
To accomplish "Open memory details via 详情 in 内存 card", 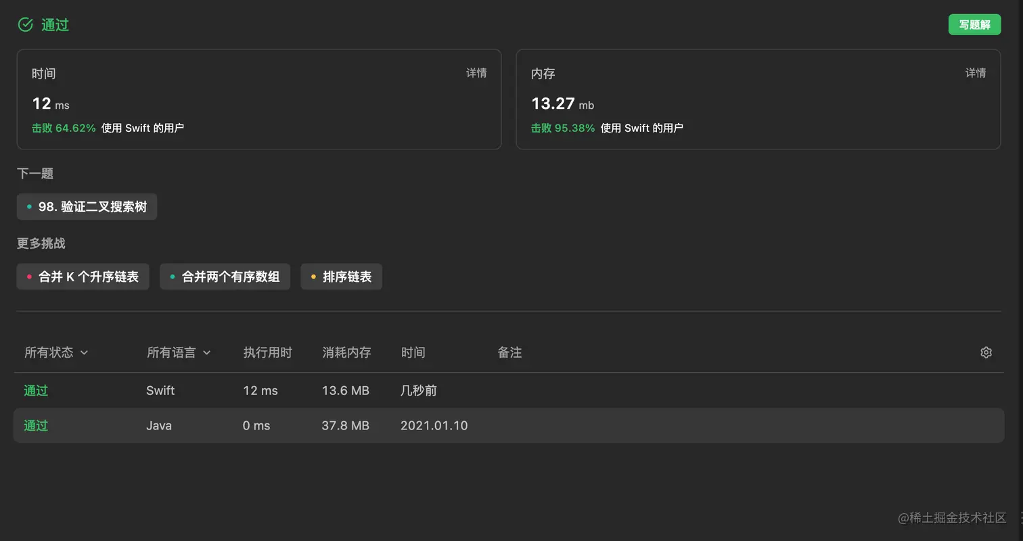I will (x=976, y=73).
